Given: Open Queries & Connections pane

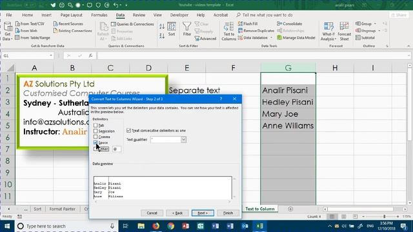Looking at the screenshot, I should 132,24.
